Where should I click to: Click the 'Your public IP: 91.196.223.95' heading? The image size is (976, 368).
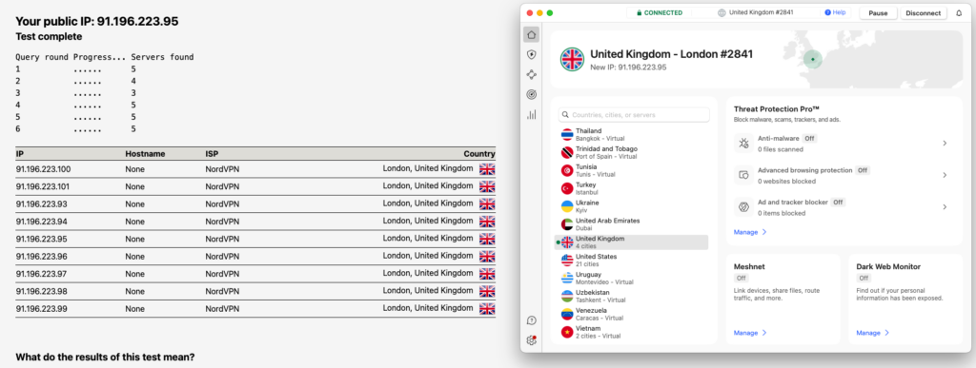[x=97, y=21]
